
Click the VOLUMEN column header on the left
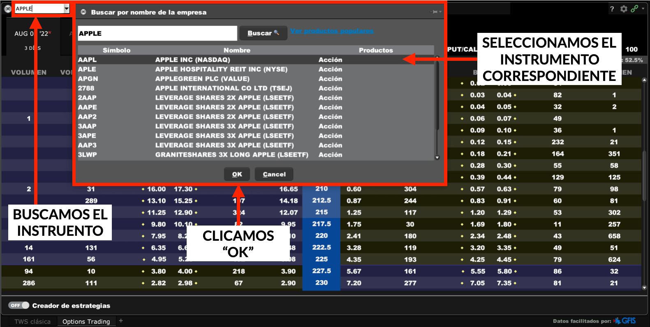[28, 72]
